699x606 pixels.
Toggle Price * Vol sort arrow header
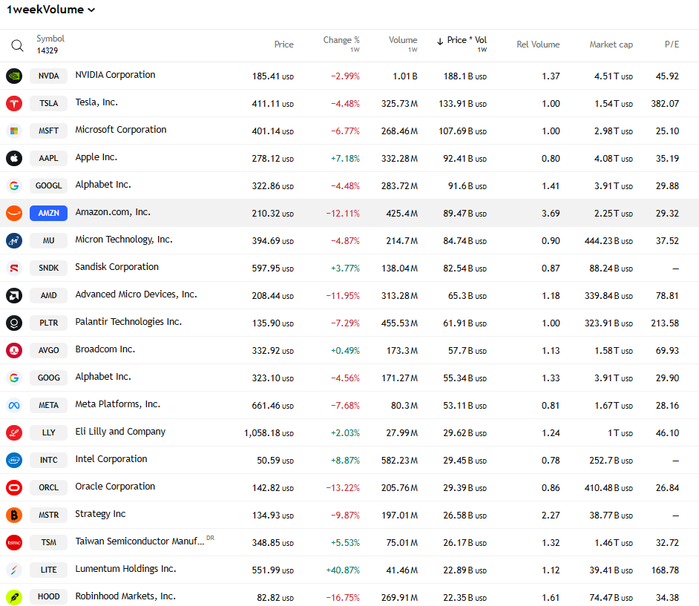pos(462,44)
